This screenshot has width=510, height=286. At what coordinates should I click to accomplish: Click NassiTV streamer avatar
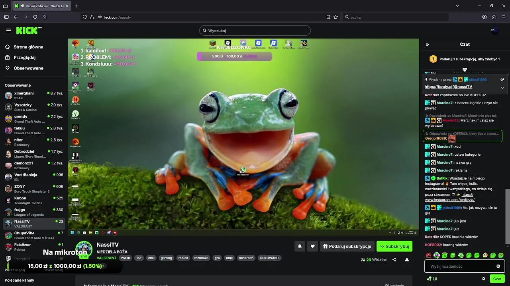coord(84,249)
